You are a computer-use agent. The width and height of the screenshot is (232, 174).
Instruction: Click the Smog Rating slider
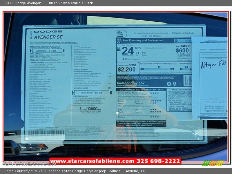[x=186, y=68]
